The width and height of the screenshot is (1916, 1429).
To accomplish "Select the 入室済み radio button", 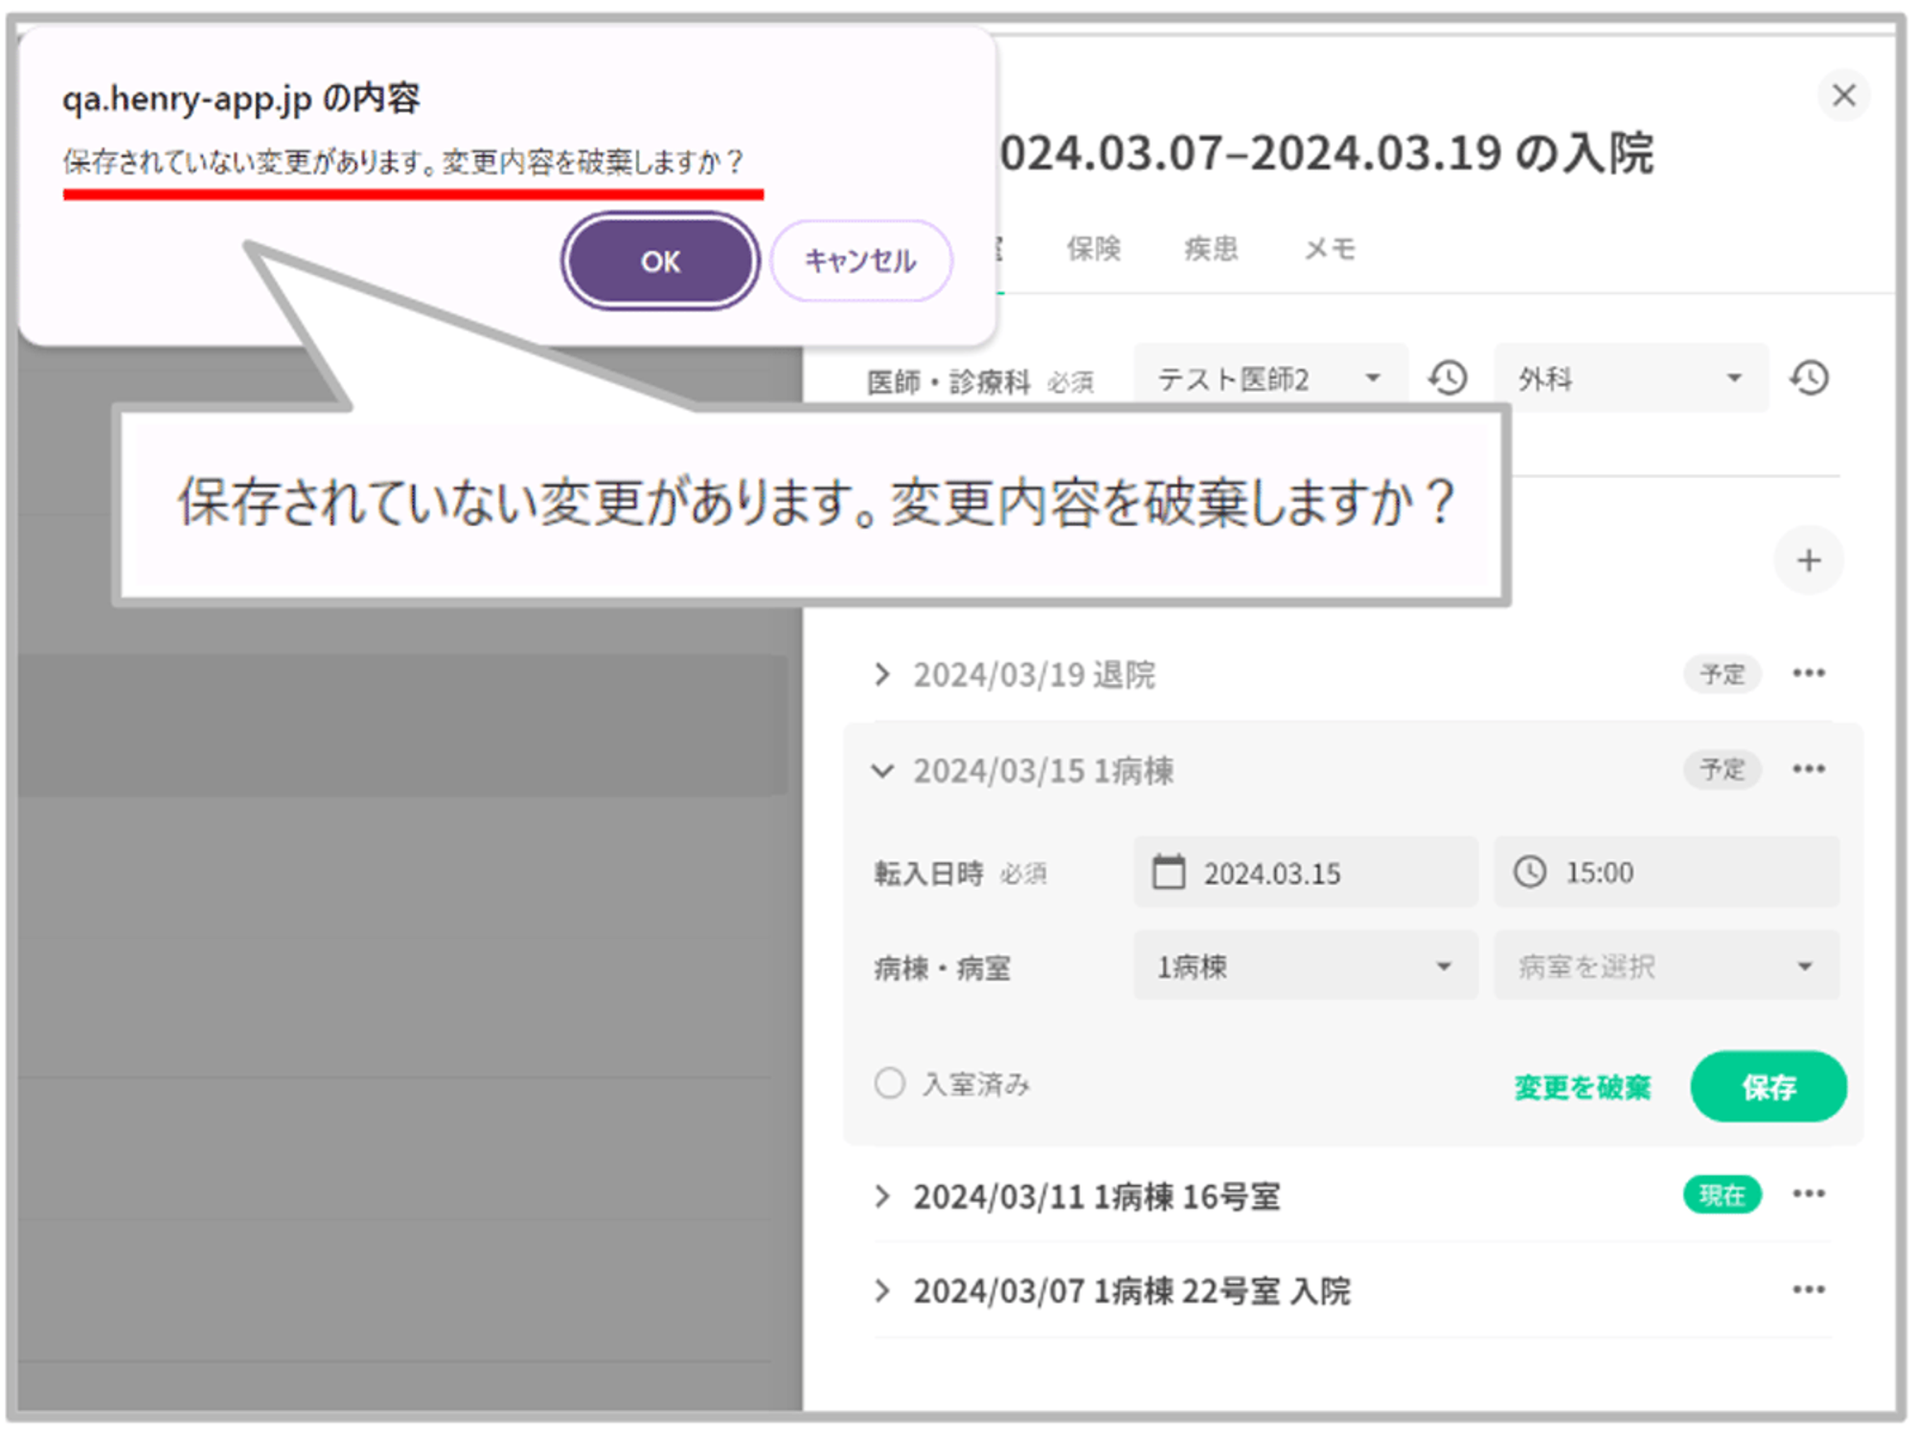I will (x=889, y=1083).
